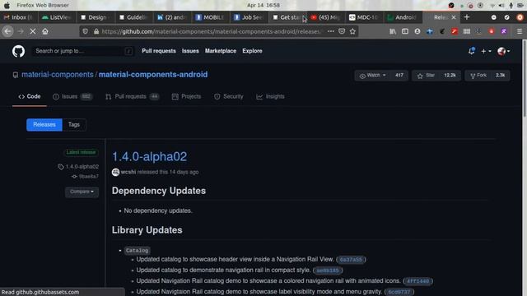Go to Firefox home page icon
The width and height of the screenshot is (527, 296).
pyautogui.click(x=45, y=31)
